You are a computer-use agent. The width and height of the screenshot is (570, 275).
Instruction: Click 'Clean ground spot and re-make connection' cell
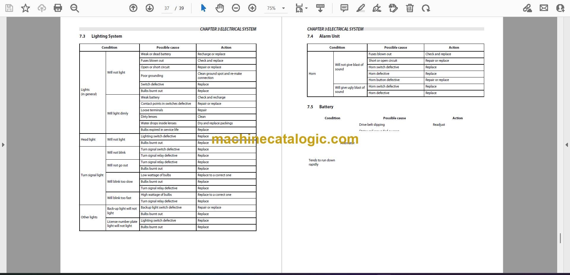[226, 76]
